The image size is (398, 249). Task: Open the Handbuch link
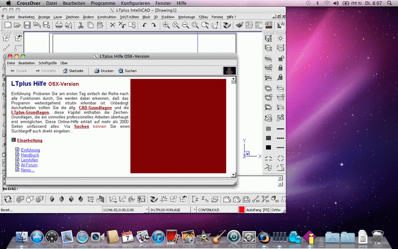(x=30, y=155)
